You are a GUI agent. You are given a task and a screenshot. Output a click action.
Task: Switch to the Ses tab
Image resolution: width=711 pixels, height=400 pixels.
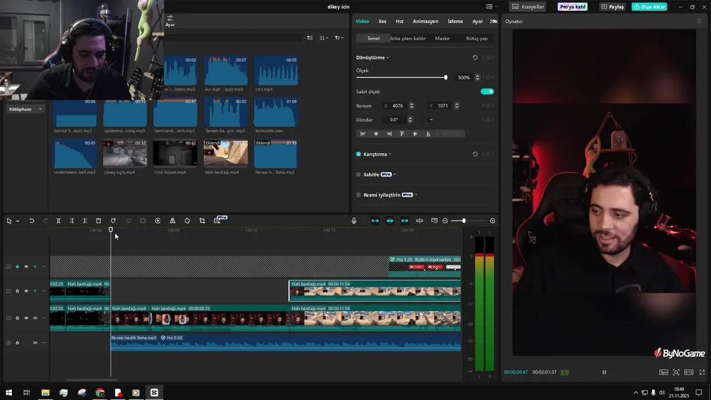(x=383, y=21)
